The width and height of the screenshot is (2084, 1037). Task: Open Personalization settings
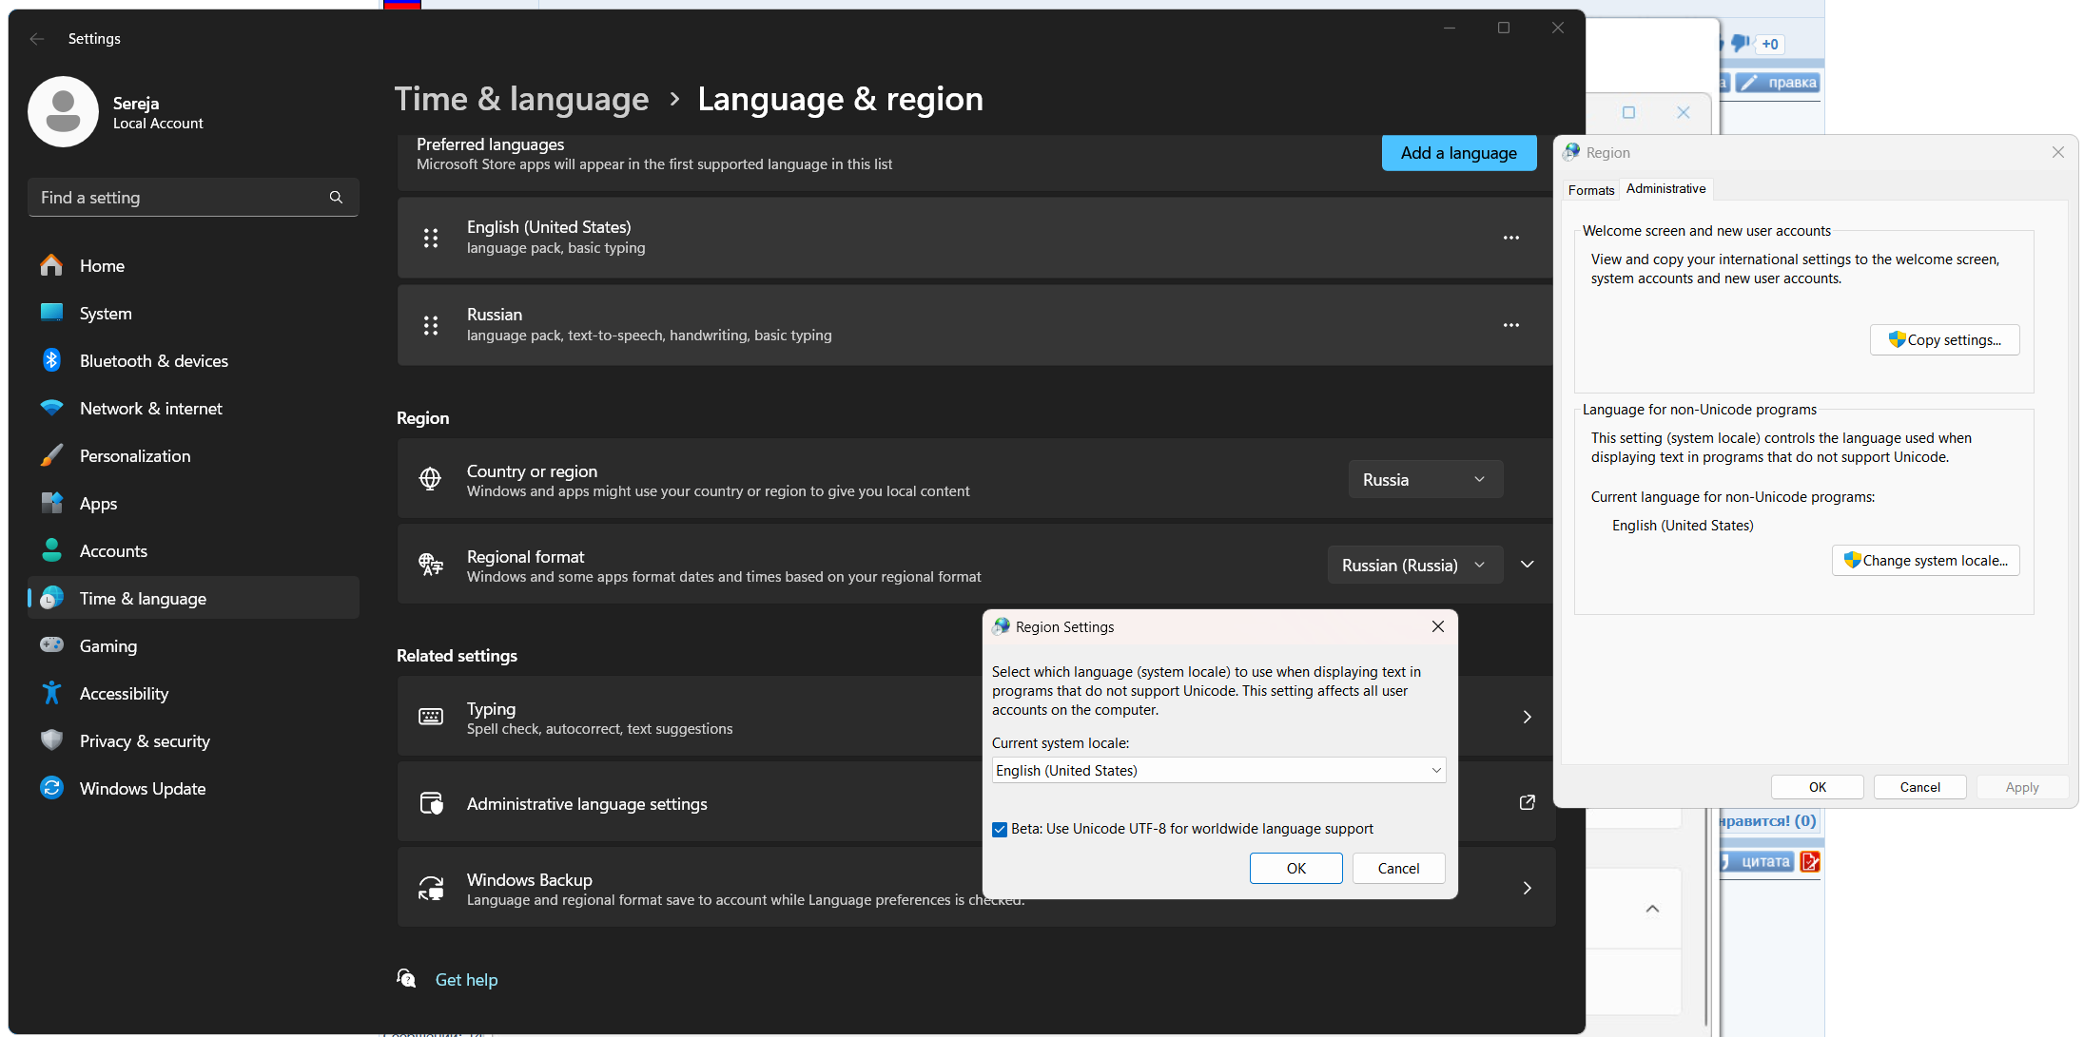[193, 456]
